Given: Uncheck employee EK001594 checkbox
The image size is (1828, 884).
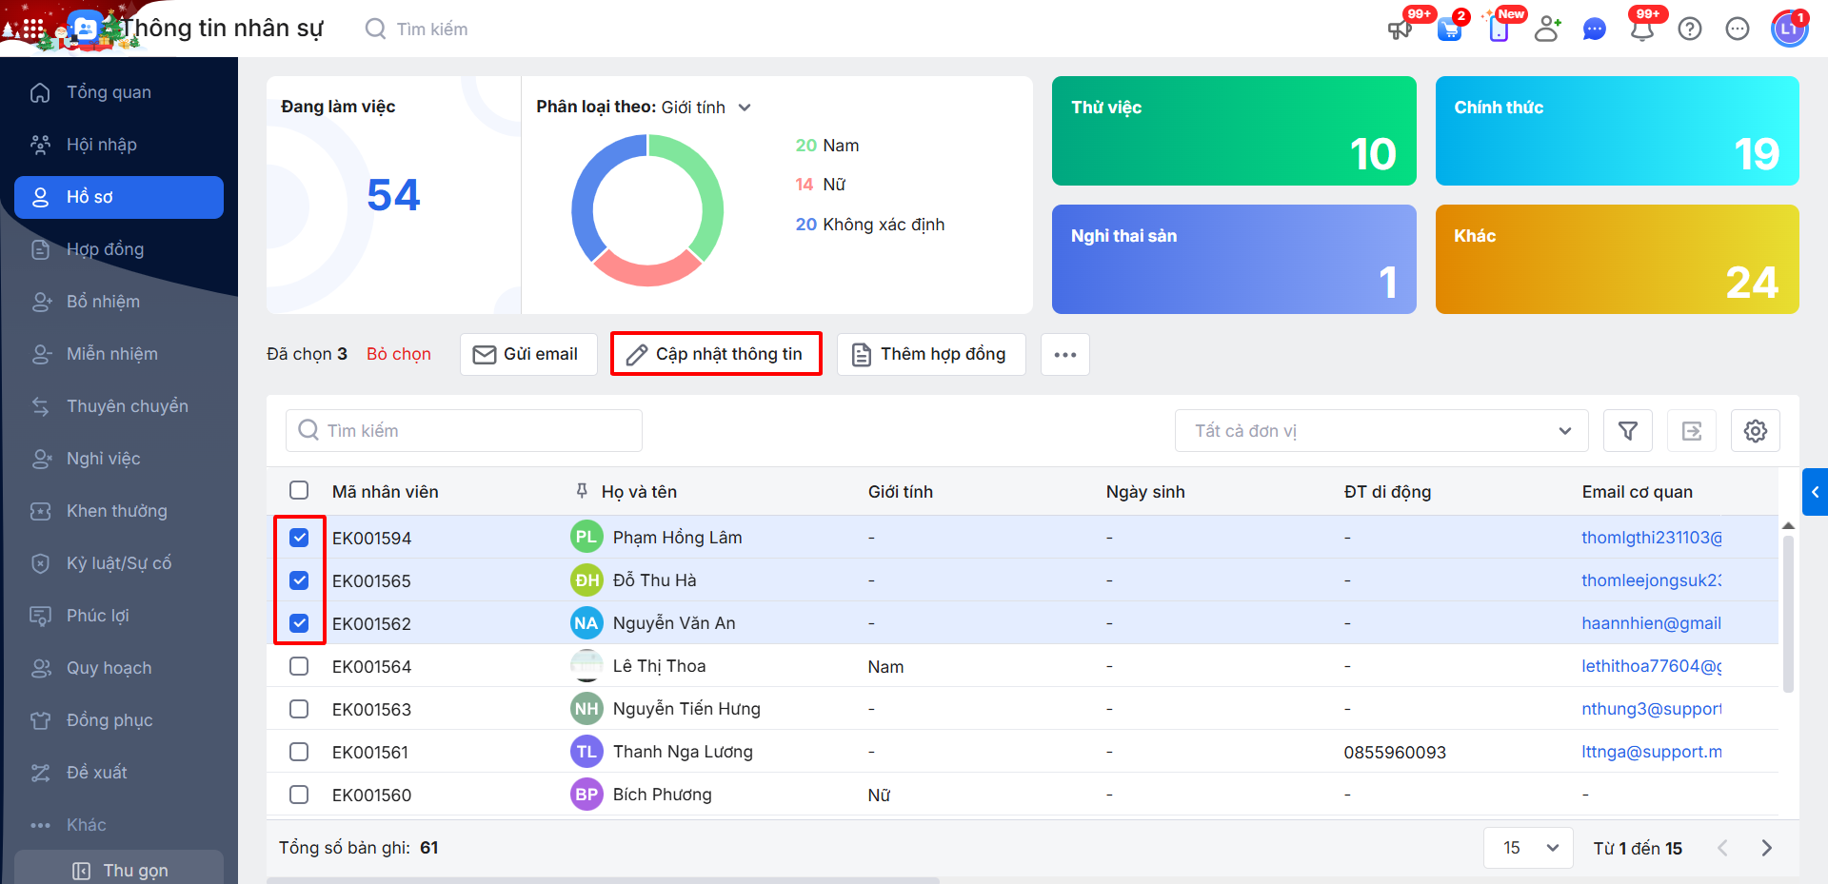Looking at the screenshot, I should point(299,538).
